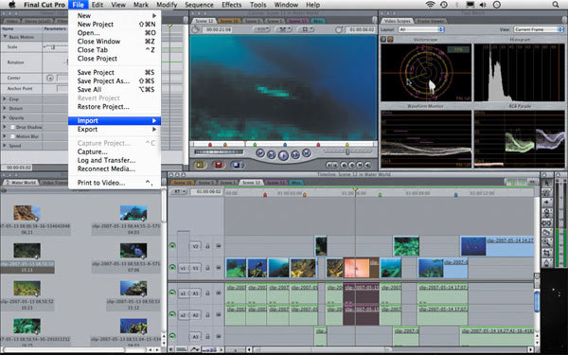Toggle visibility of video track V1
Viewport: 568px width, 355px height.
tap(172, 268)
